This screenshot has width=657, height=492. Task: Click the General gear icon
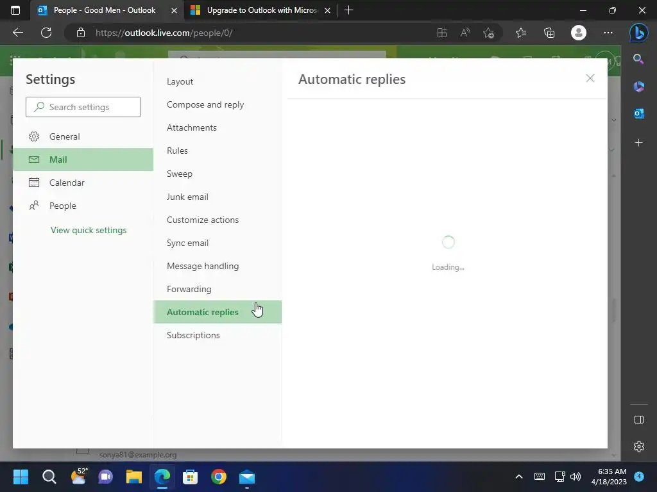(x=34, y=136)
